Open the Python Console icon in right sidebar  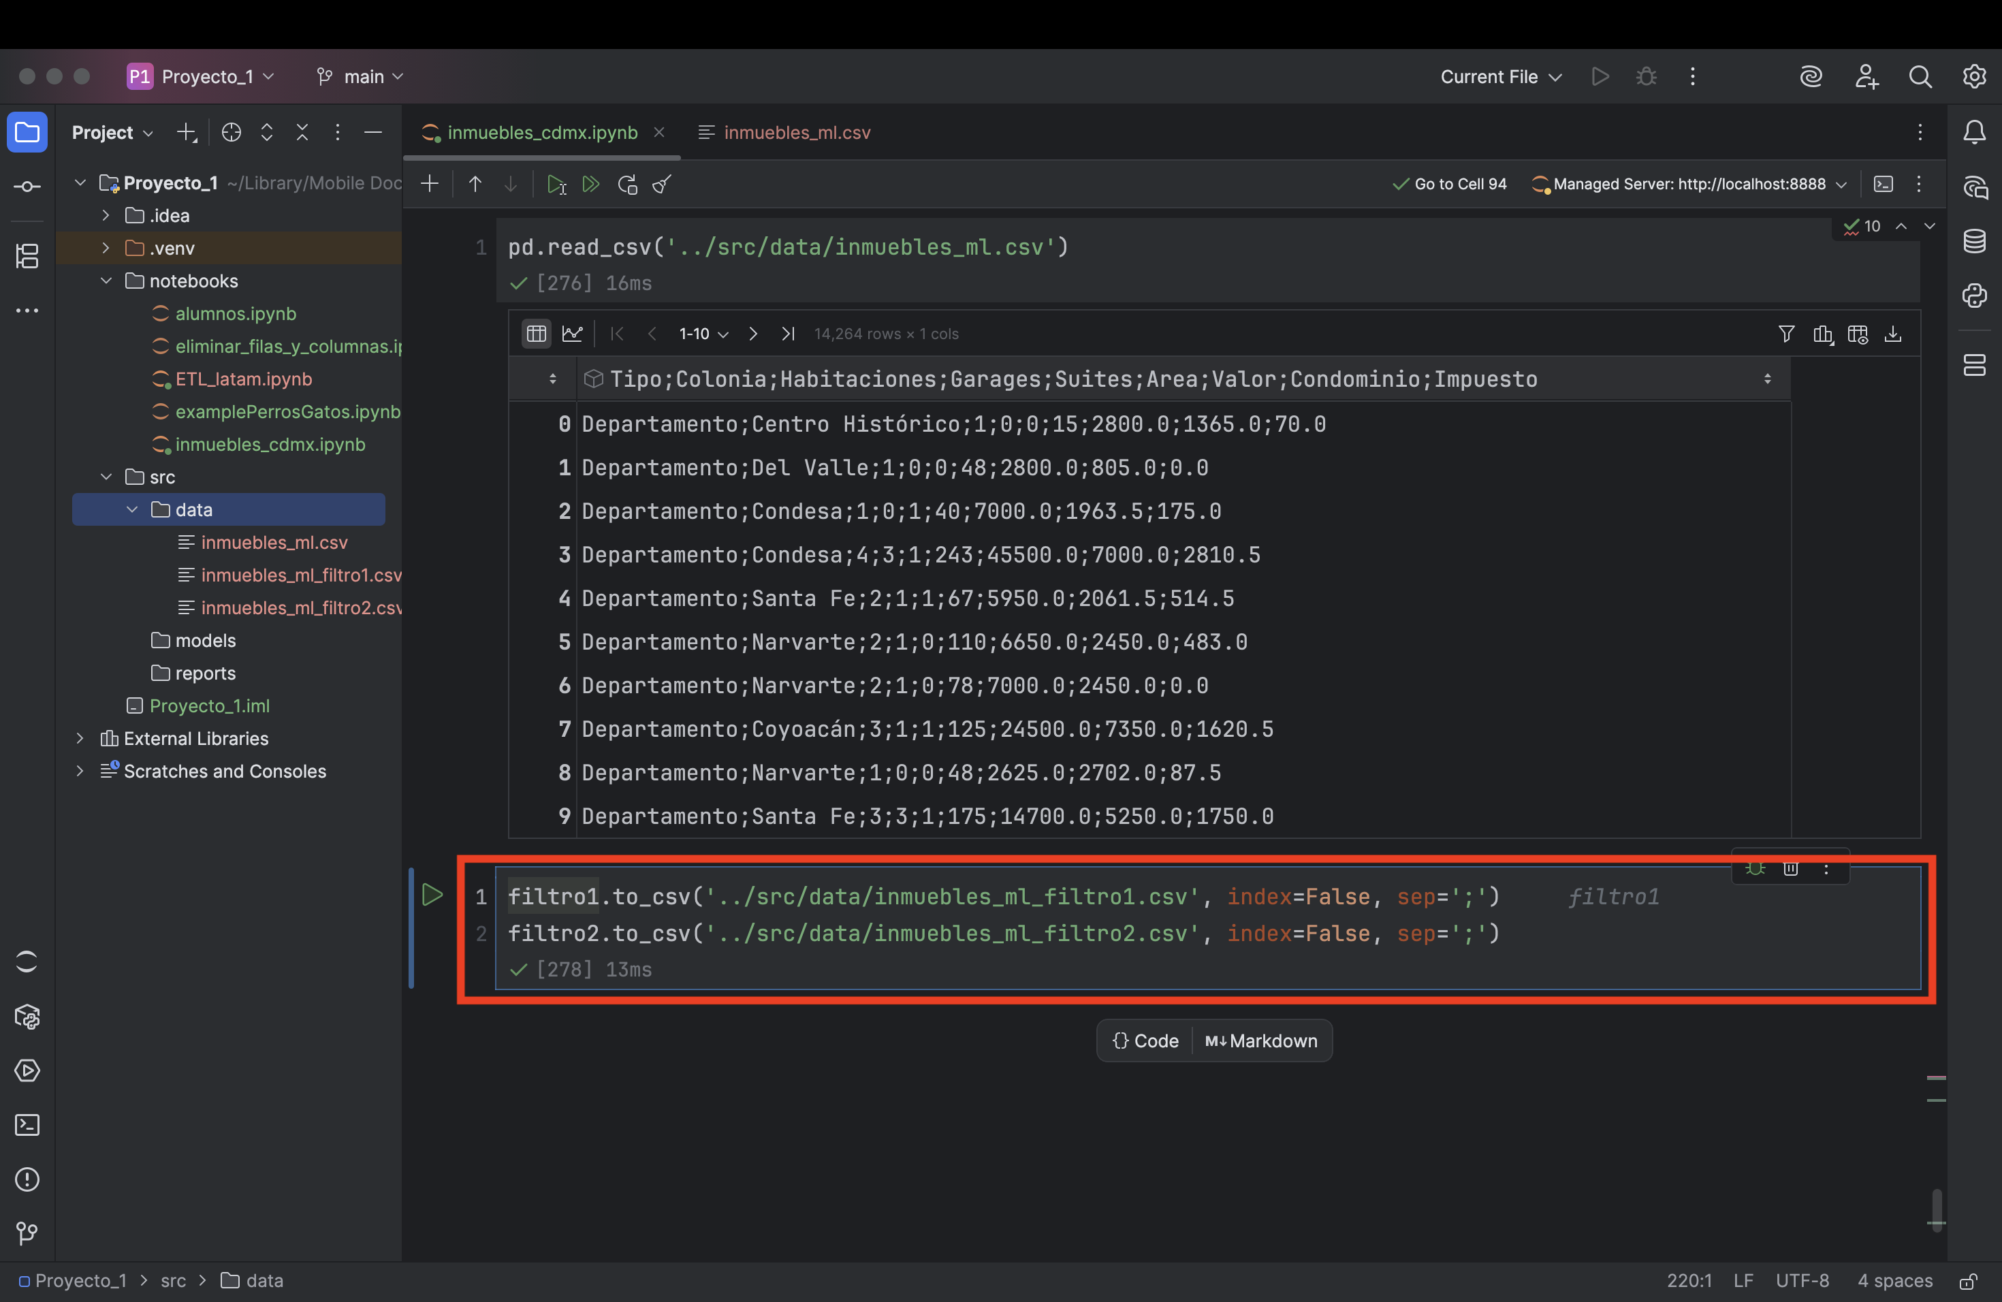click(x=1974, y=296)
